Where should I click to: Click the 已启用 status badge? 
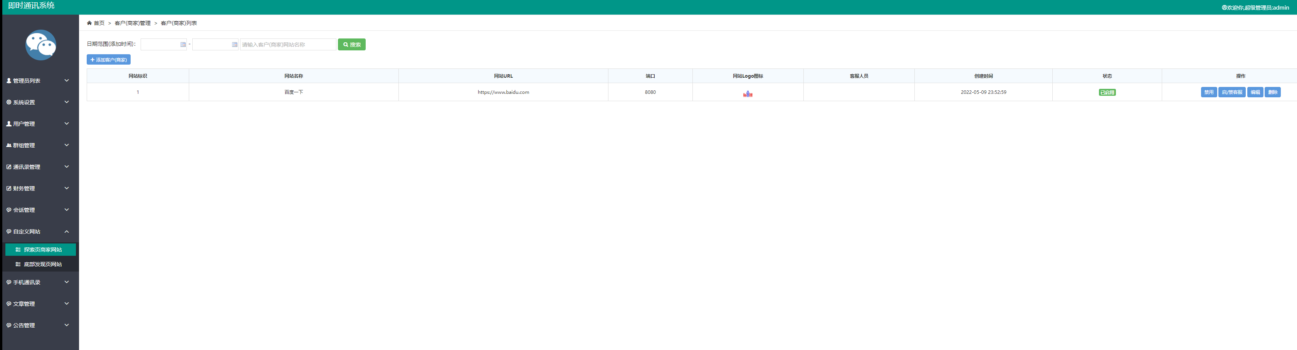[x=1107, y=93]
